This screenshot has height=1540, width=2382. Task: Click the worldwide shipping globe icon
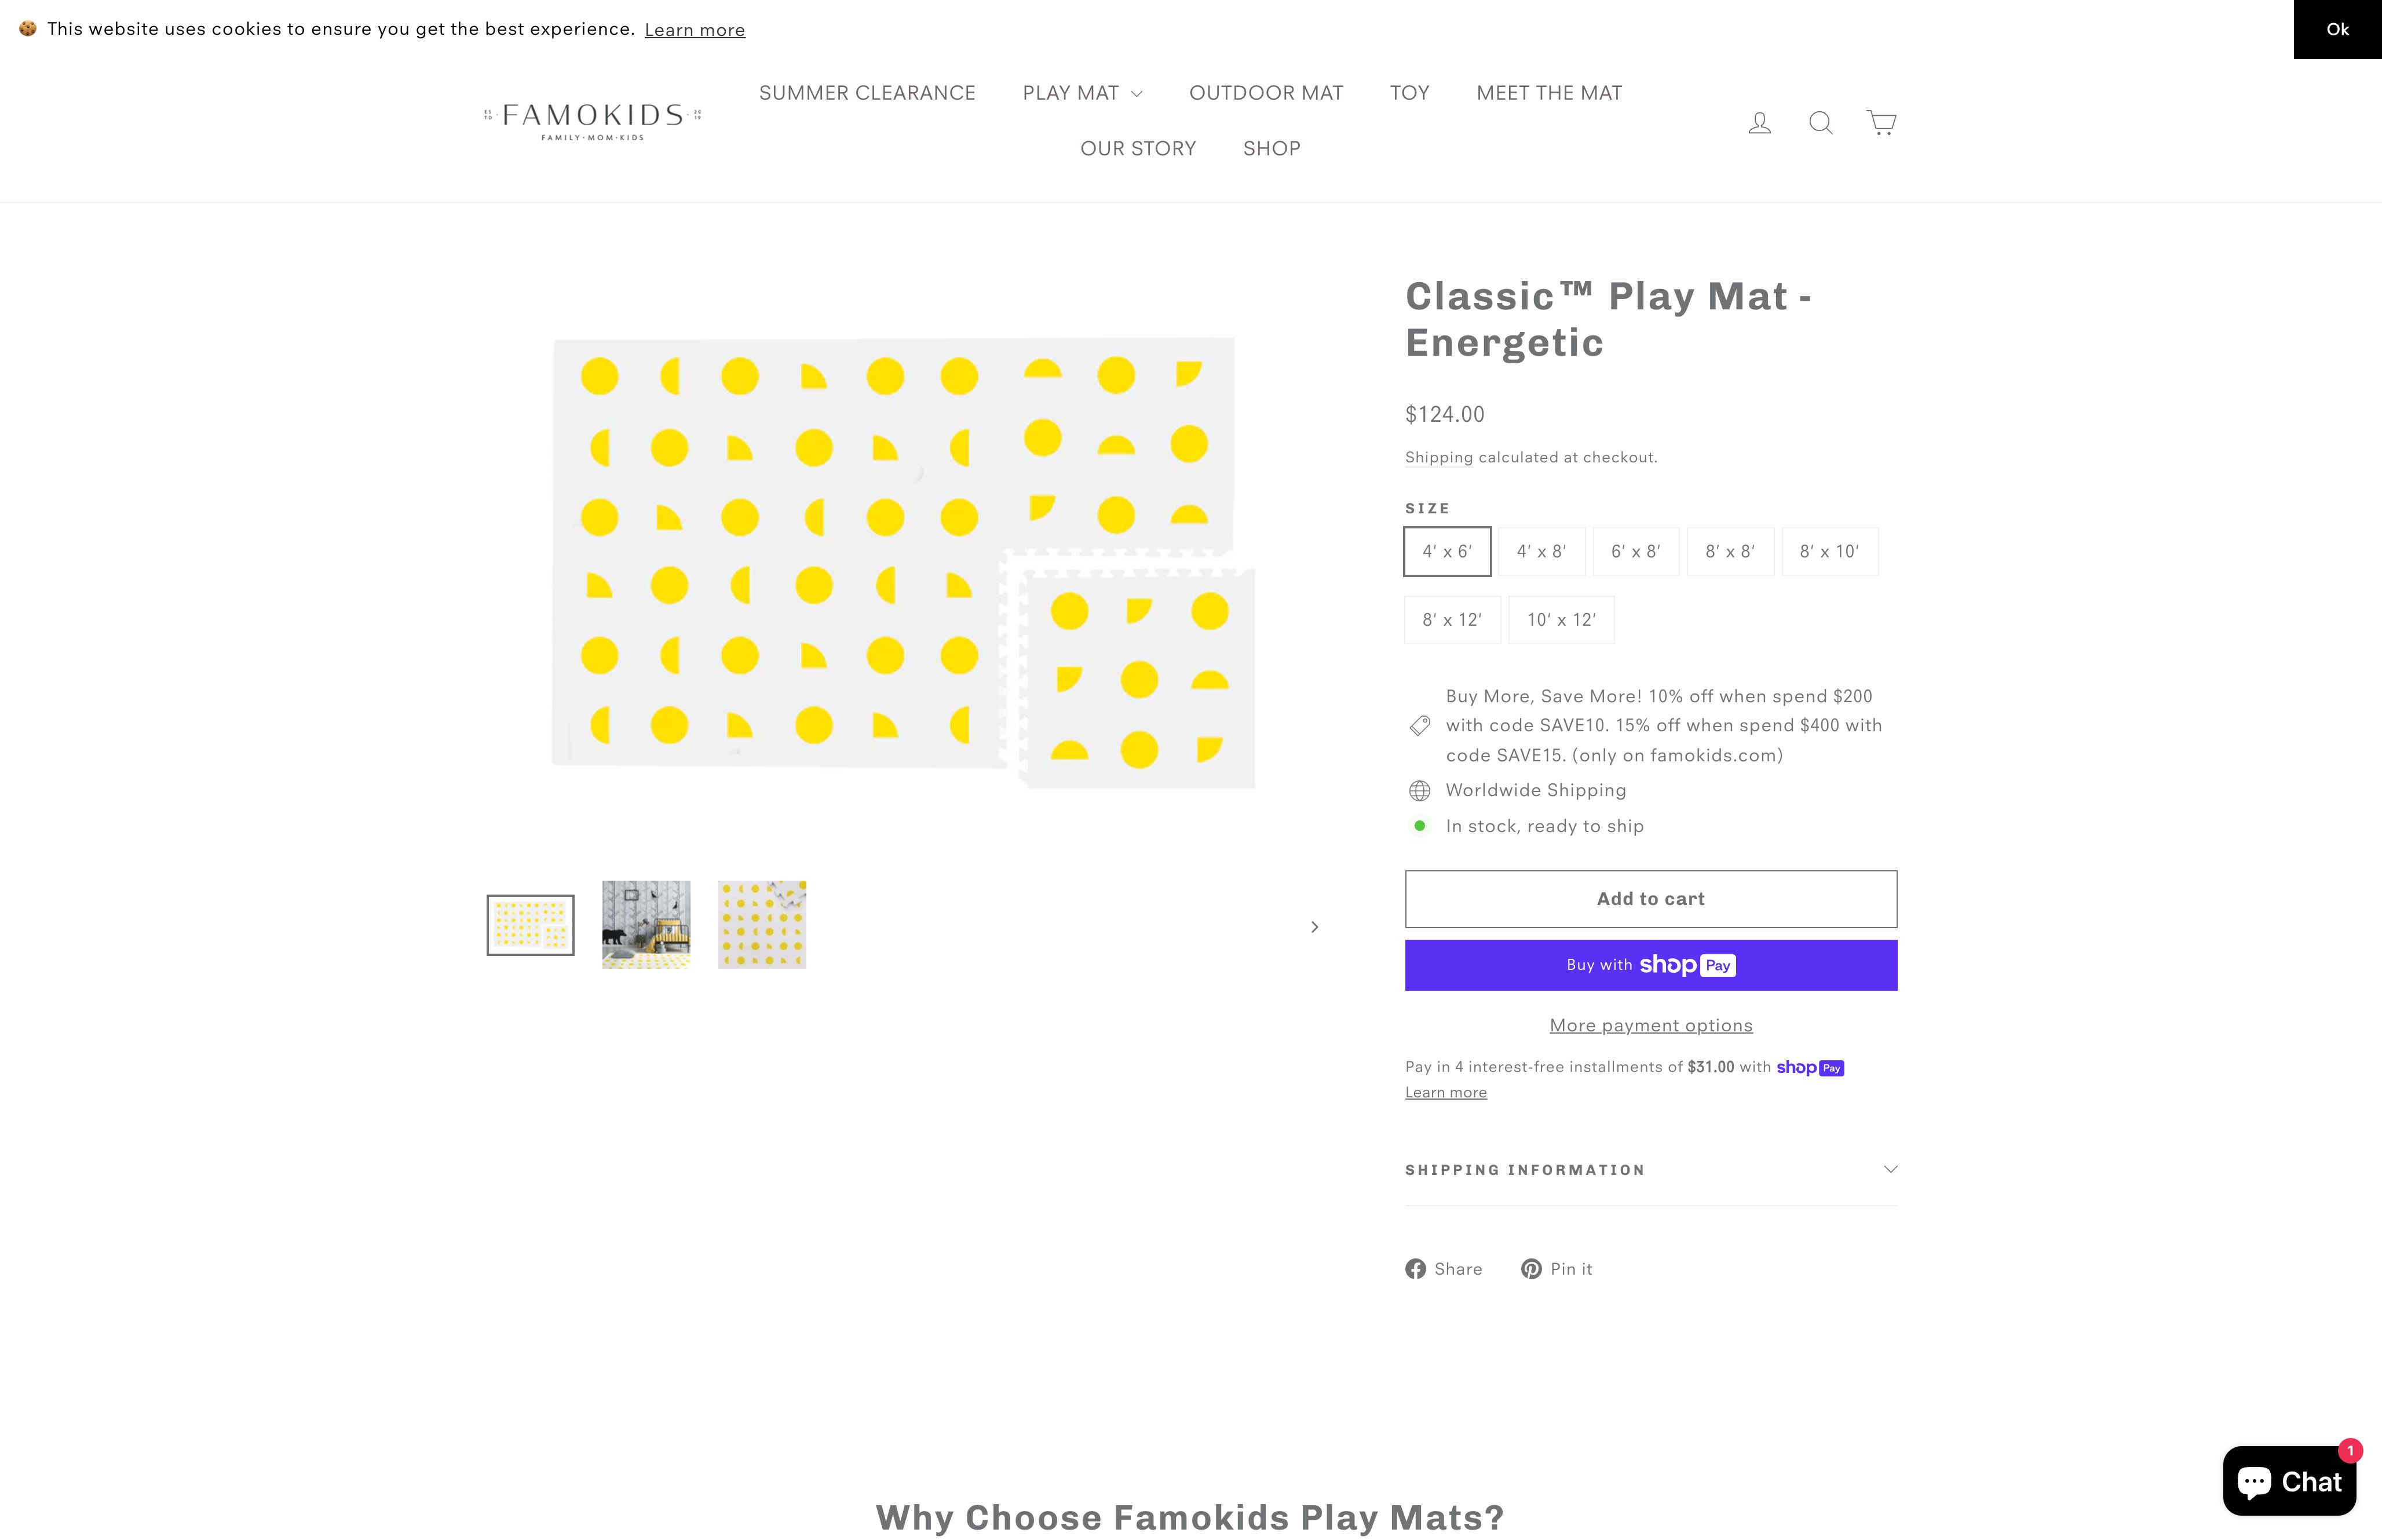point(1419,790)
